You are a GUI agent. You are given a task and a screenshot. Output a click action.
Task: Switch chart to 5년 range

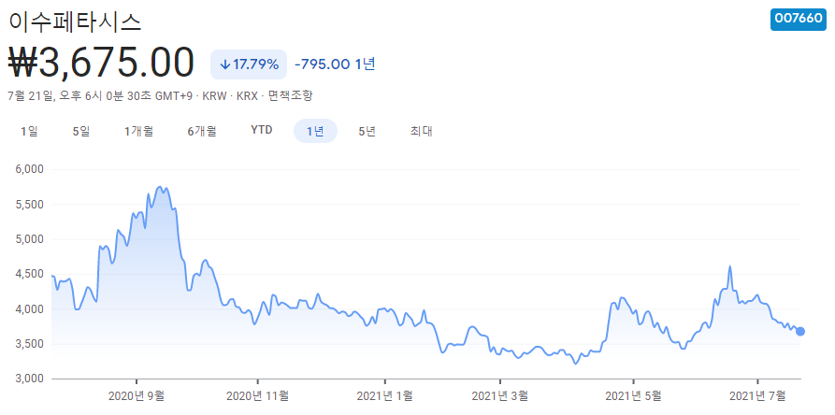367,131
